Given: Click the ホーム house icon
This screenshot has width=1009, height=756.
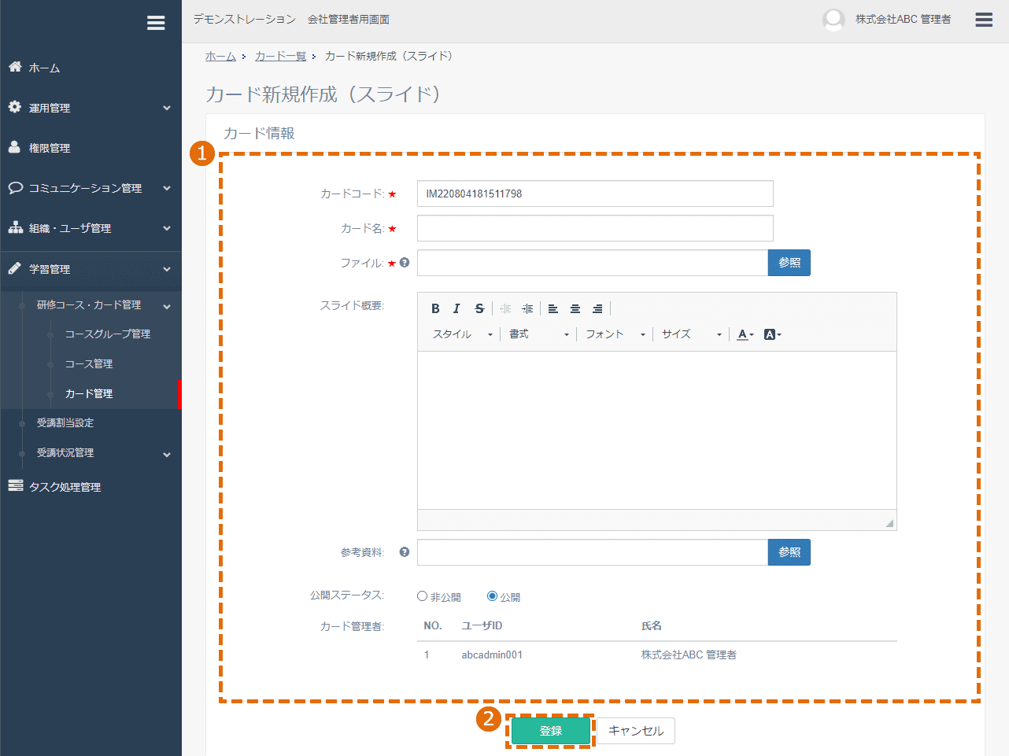Looking at the screenshot, I should pyautogui.click(x=15, y=67).
